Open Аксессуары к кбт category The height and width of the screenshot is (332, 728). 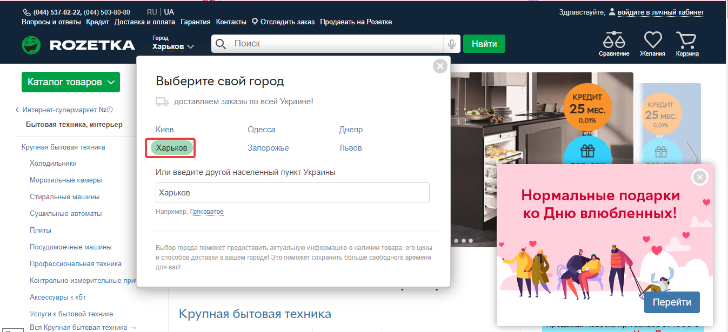coord(58,297)
